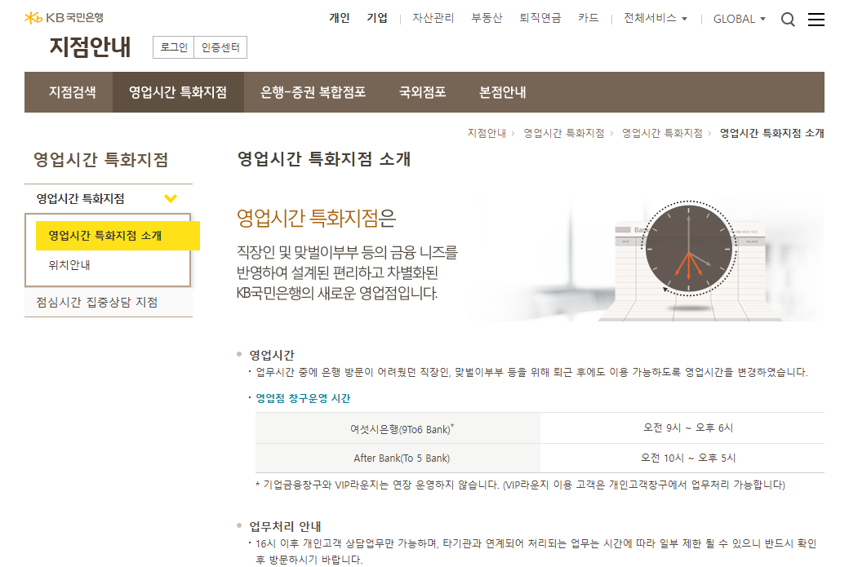
Task: Click the KB국민은행 logo
Action: click(64, 18)
